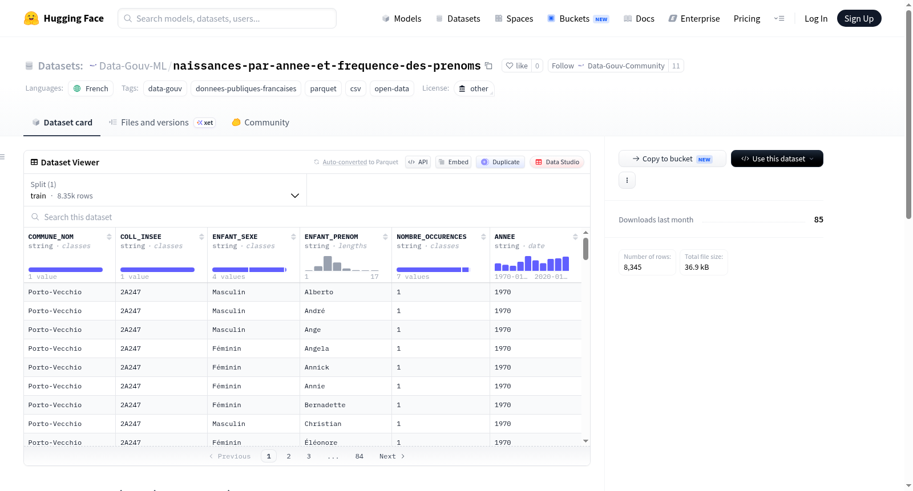Click Copy to bucket button

(x=672, y=159)
